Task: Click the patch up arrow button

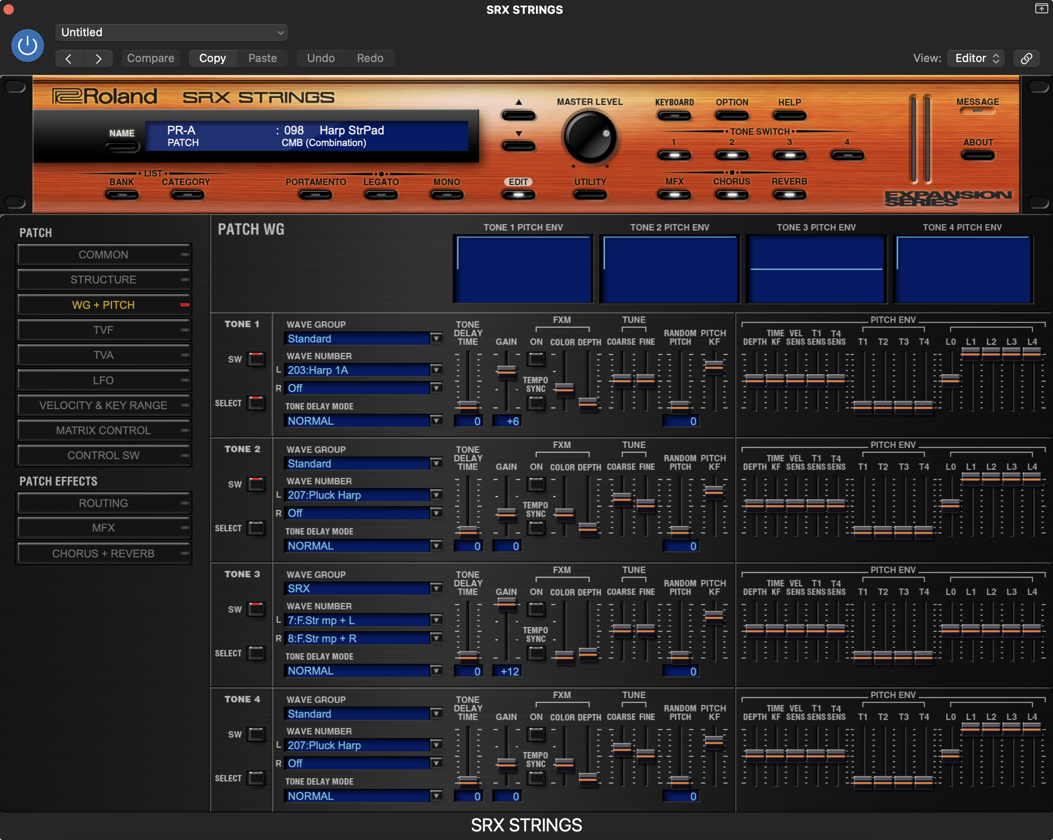Action: pos(518,115)
